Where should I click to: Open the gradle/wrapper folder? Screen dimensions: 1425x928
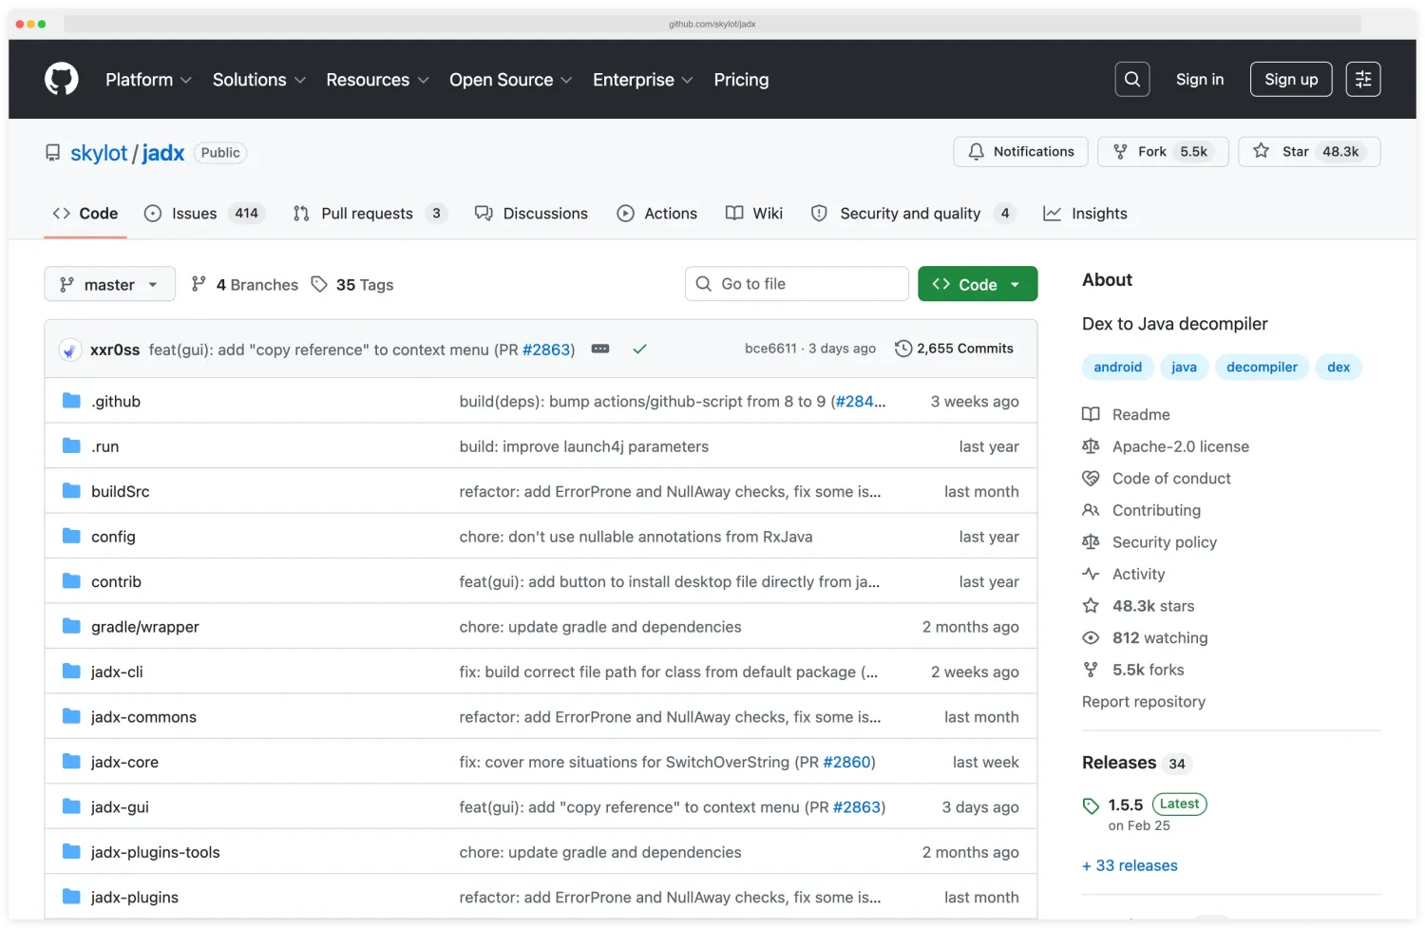click(145, 627)
